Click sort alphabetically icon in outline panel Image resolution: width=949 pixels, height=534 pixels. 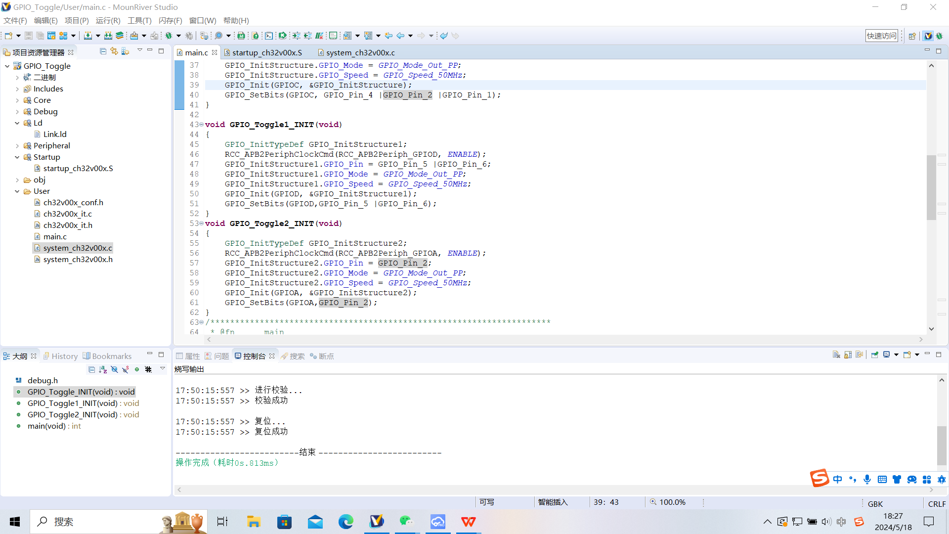pos(103,369)
